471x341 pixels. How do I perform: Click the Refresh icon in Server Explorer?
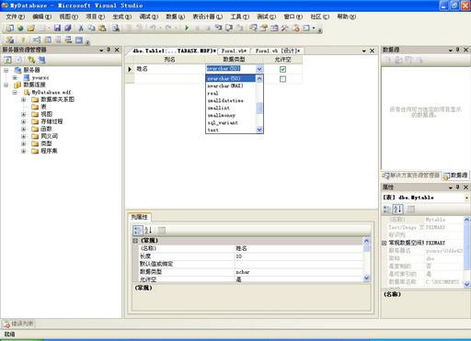point(8,60)
